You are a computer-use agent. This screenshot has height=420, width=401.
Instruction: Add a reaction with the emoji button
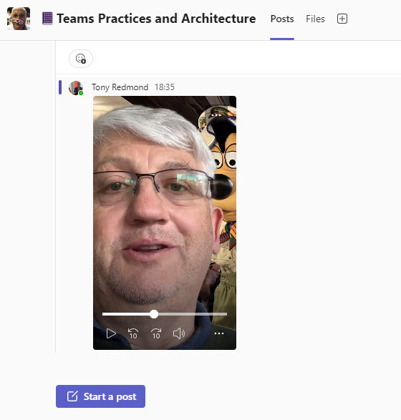coord(81,59)
